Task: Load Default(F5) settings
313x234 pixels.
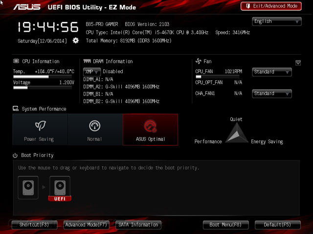Action: click(x=278, y=225)
